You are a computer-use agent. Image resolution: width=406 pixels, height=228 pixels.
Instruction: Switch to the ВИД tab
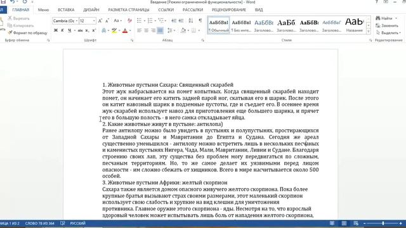[259, 10]
